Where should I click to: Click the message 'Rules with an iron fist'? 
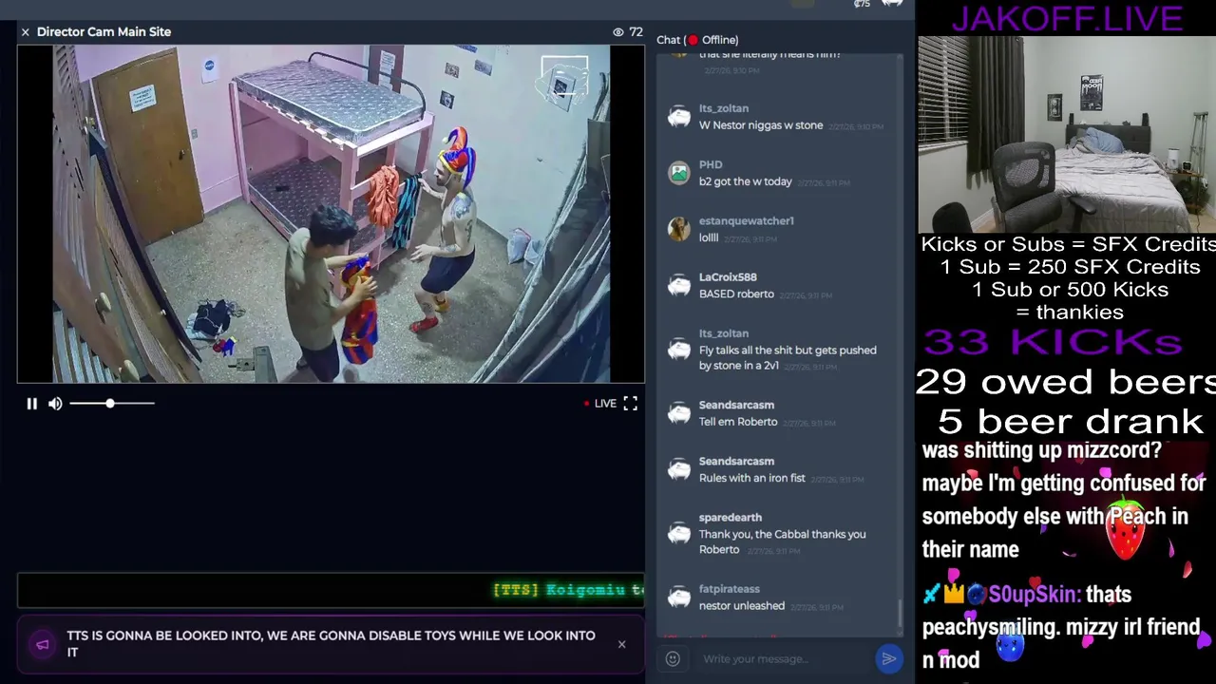751,478
